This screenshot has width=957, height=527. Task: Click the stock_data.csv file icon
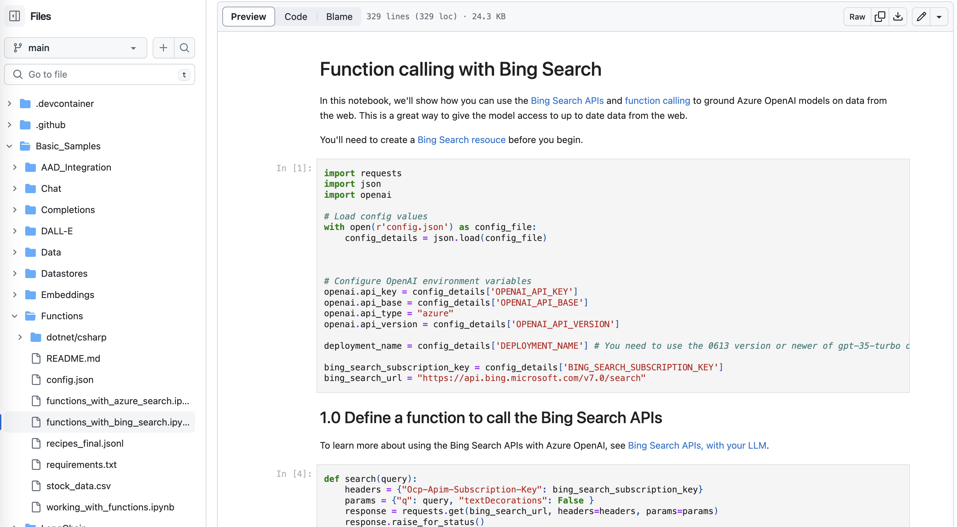click(x=36, y=486)
